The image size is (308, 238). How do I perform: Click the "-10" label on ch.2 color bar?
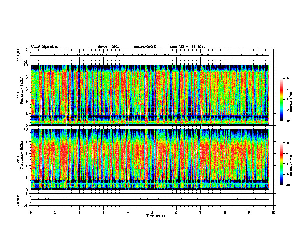(x=287, y=185)
